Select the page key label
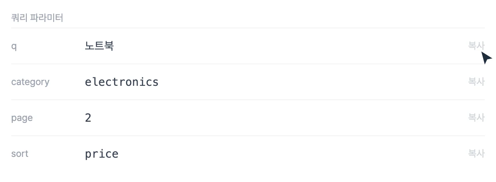The image size is (496, 182). 22,119
